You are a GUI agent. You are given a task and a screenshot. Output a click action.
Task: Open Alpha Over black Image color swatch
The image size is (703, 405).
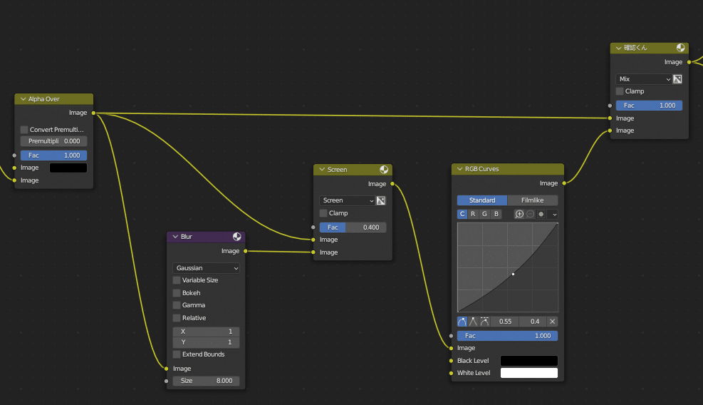[x=68, y=168]
